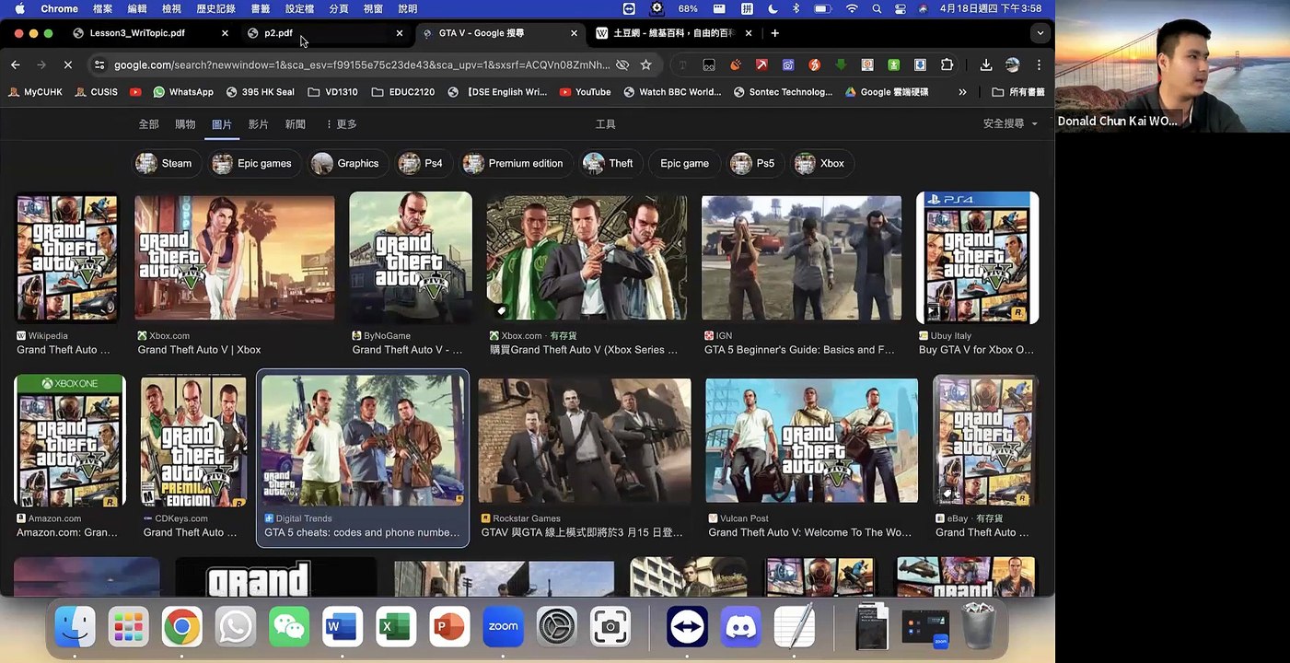The image size is (1290, 663).
Task: Click the camera screenshot extension icon
Action: [x=788, y=64]
